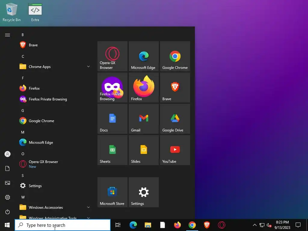The image size is (308, 231).
Task: Jump to letter W in app list
Action: (23, 197)
